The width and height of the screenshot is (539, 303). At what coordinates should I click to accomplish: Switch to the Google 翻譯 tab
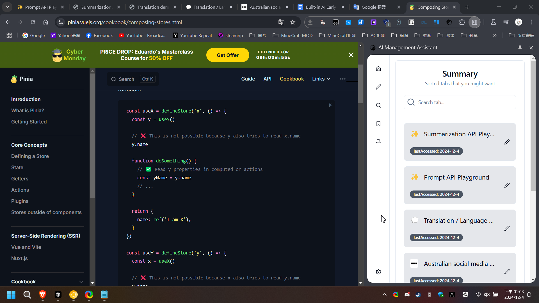(373, 7)
